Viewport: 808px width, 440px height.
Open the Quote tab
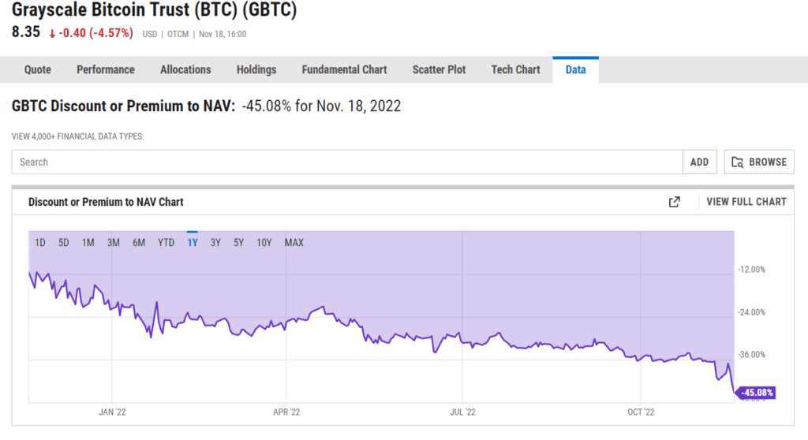38,69
